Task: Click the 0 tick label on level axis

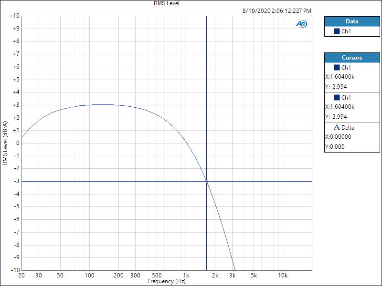Action: [18, 143]
